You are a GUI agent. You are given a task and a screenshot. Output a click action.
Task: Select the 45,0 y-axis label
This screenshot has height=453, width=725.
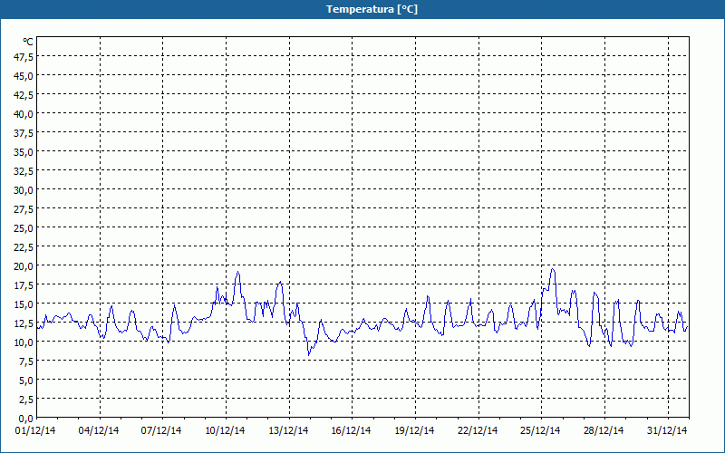pos(24,76)
